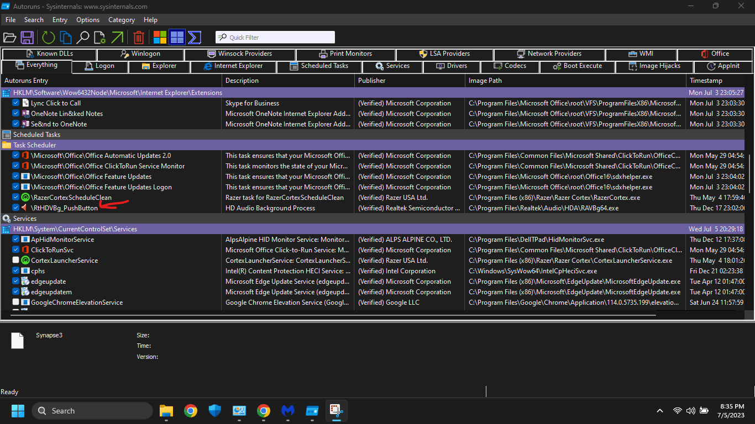Switch to the Logon tab
The width and height of the screenshot is (755, 424).
click(x=100, y=66)
